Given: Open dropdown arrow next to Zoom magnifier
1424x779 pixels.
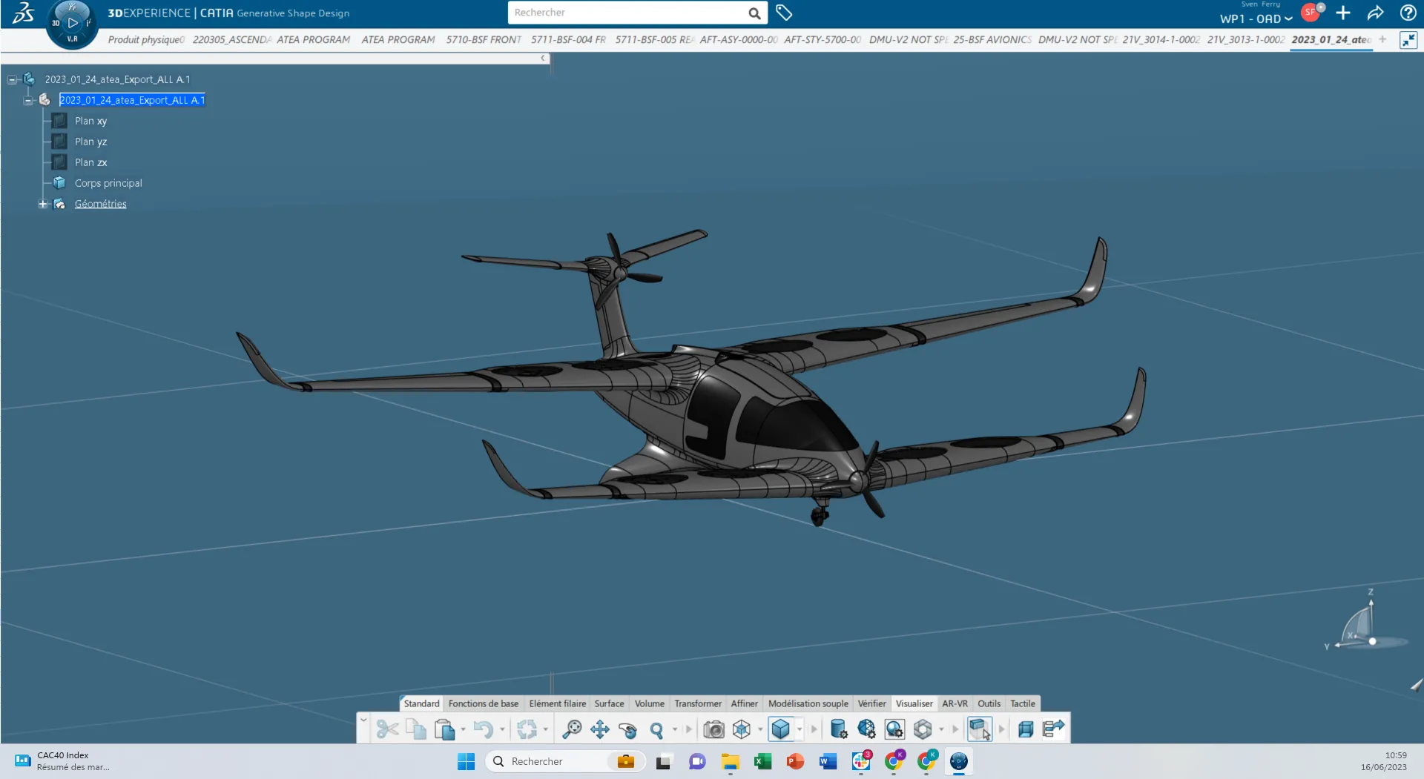Looking at the screenshot, I should point(675,729).
